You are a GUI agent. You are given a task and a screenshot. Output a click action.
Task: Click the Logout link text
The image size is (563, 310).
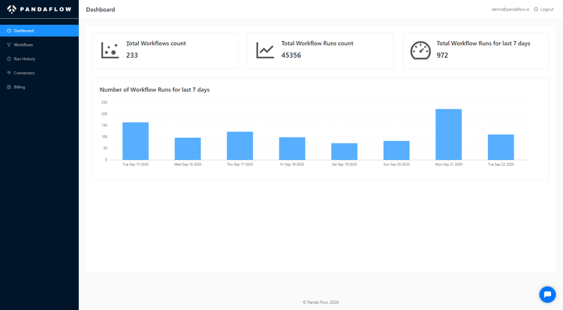pos(547,9)
